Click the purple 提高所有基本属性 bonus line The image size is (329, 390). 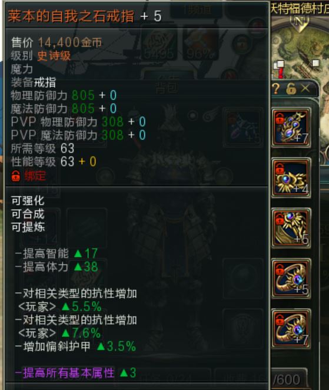(76, 373)
